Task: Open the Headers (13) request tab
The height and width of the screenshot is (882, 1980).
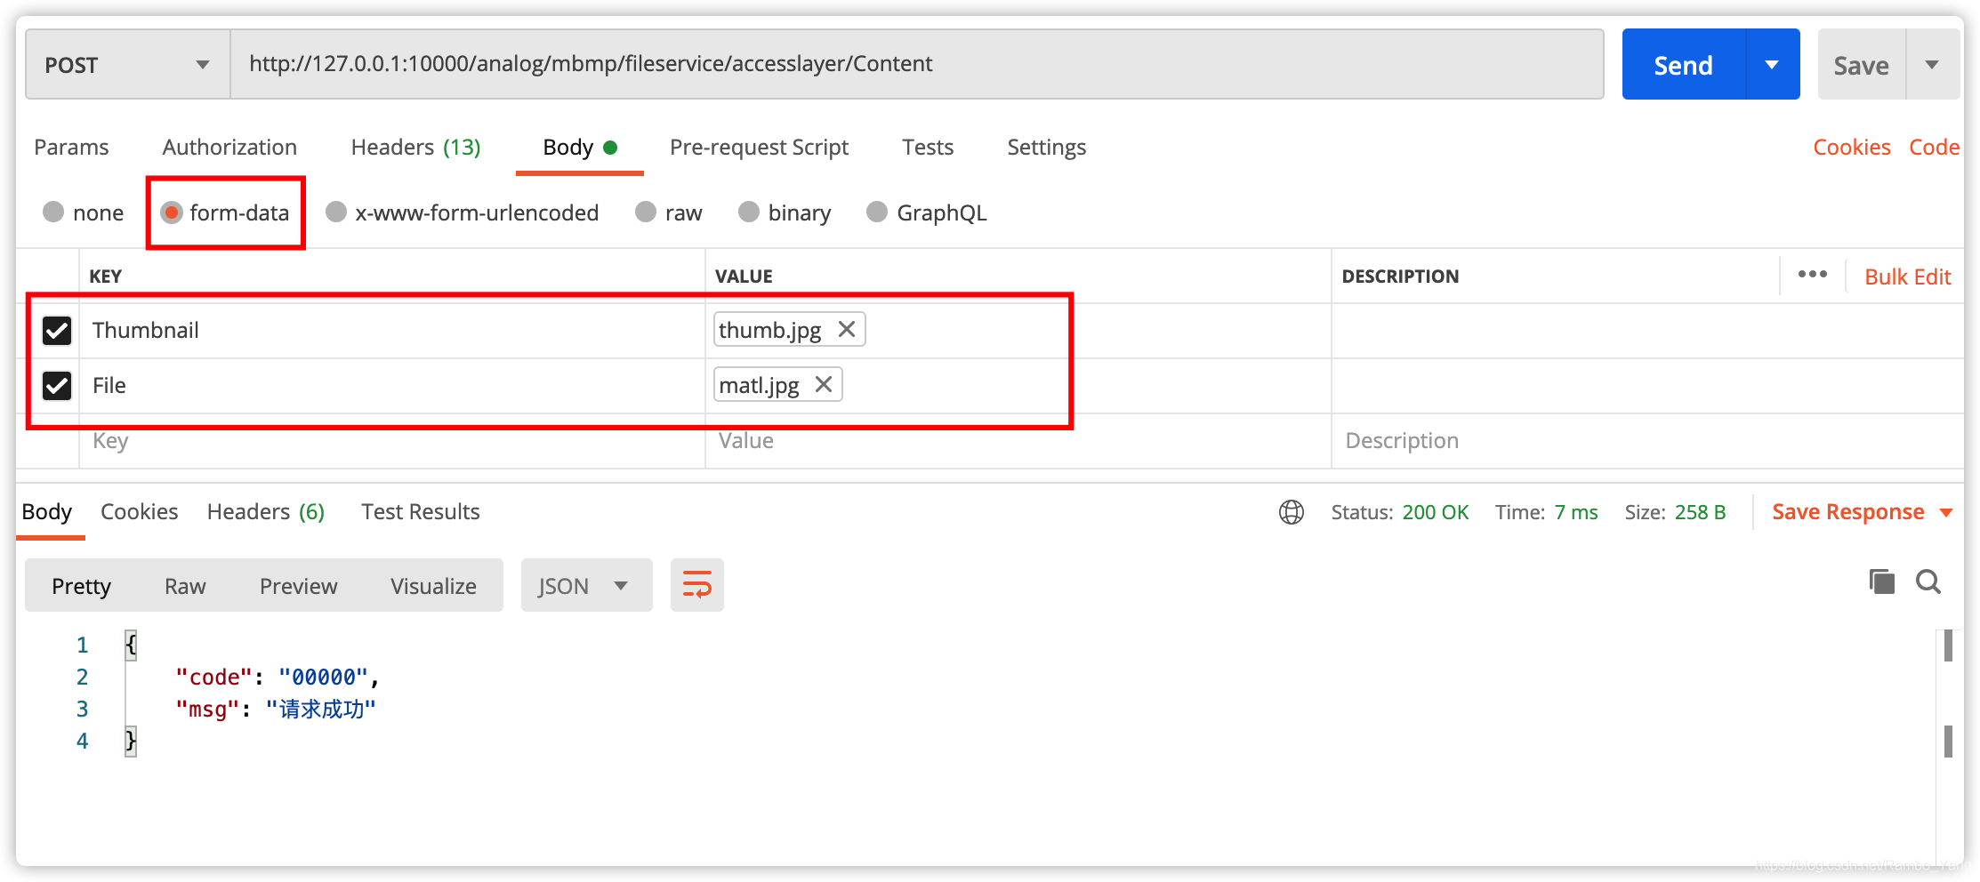Action: (x=415, y=147)
